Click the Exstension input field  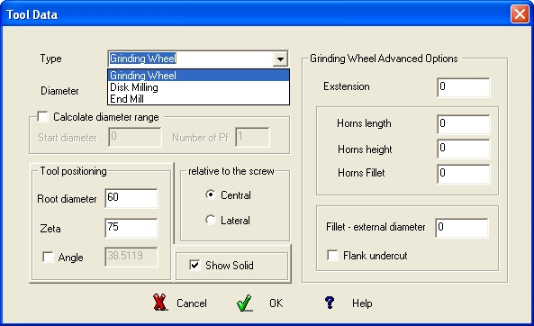[464, 87]
